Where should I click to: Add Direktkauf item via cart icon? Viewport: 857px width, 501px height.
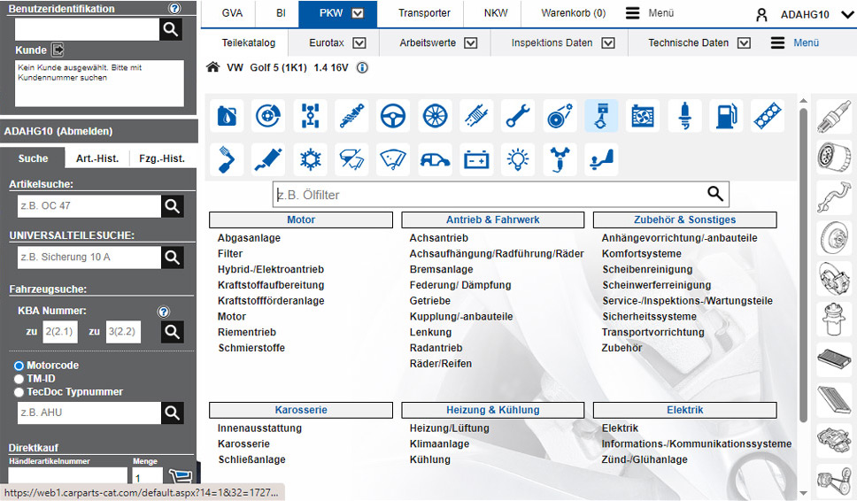(180, 476)
